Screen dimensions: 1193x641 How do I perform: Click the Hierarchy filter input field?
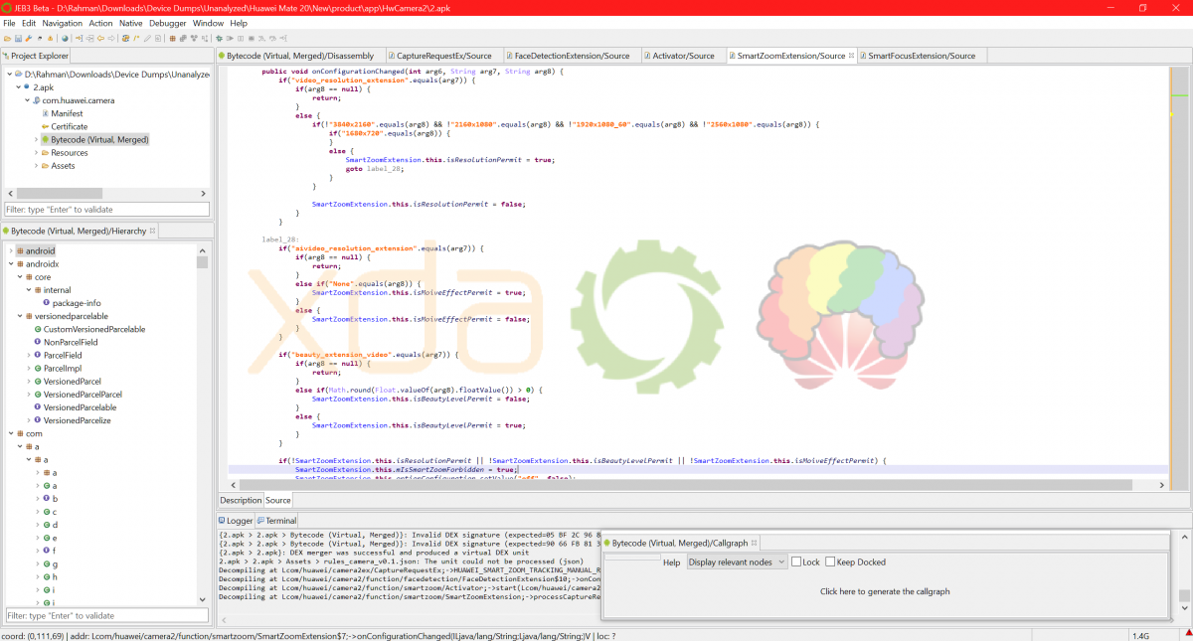(106, 615)
